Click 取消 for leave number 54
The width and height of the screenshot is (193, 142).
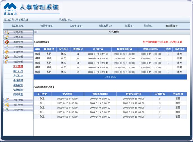coord(49,63)
